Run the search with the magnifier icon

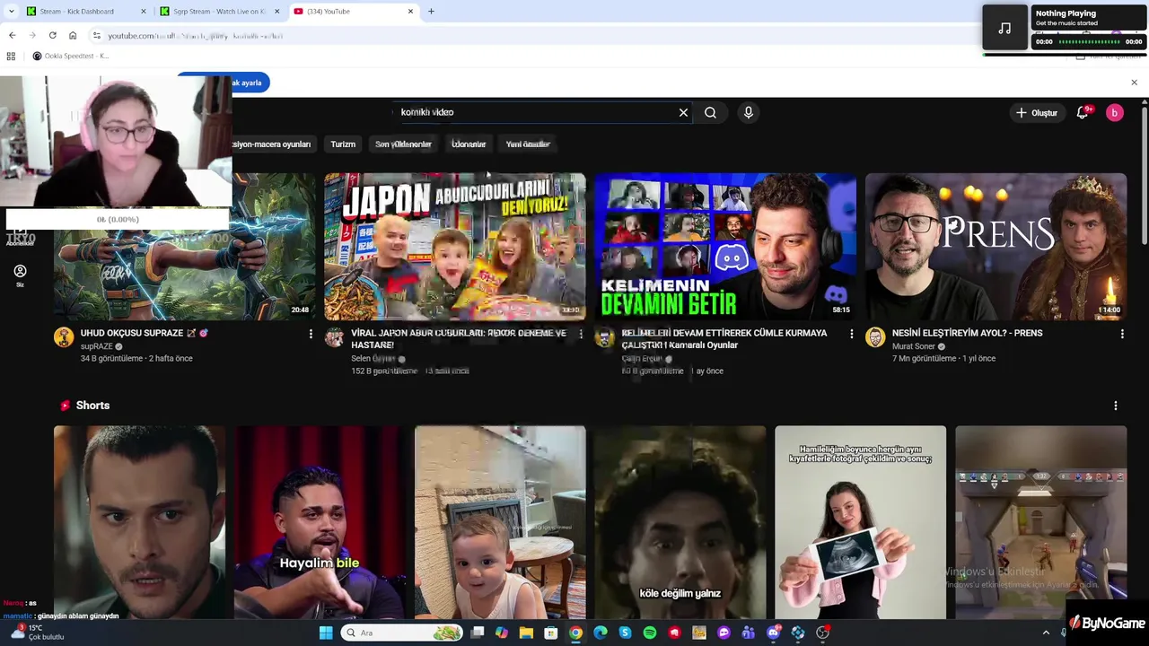[x=710, y=112]
